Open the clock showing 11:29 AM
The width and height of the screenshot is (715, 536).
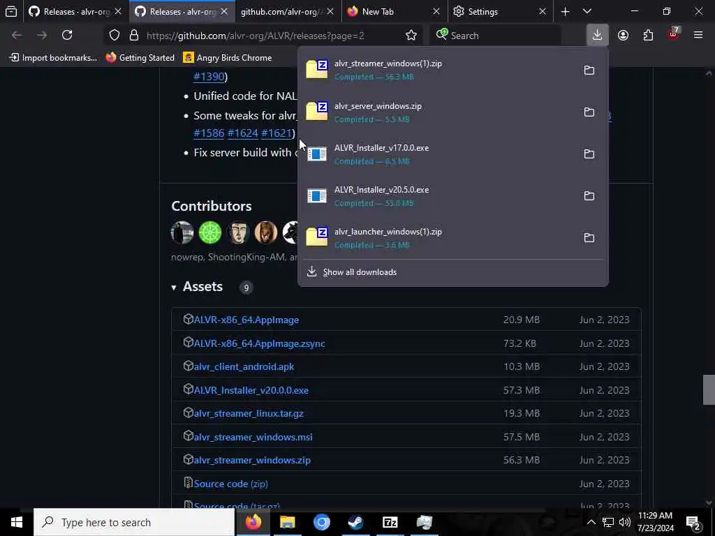[655, 522]
